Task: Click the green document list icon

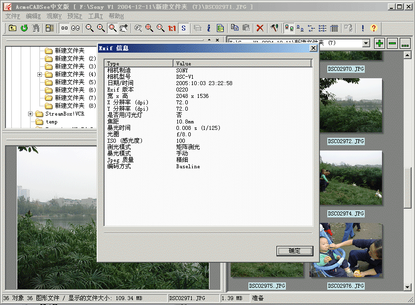Action: pyautogui.click(x=220, y=28)
